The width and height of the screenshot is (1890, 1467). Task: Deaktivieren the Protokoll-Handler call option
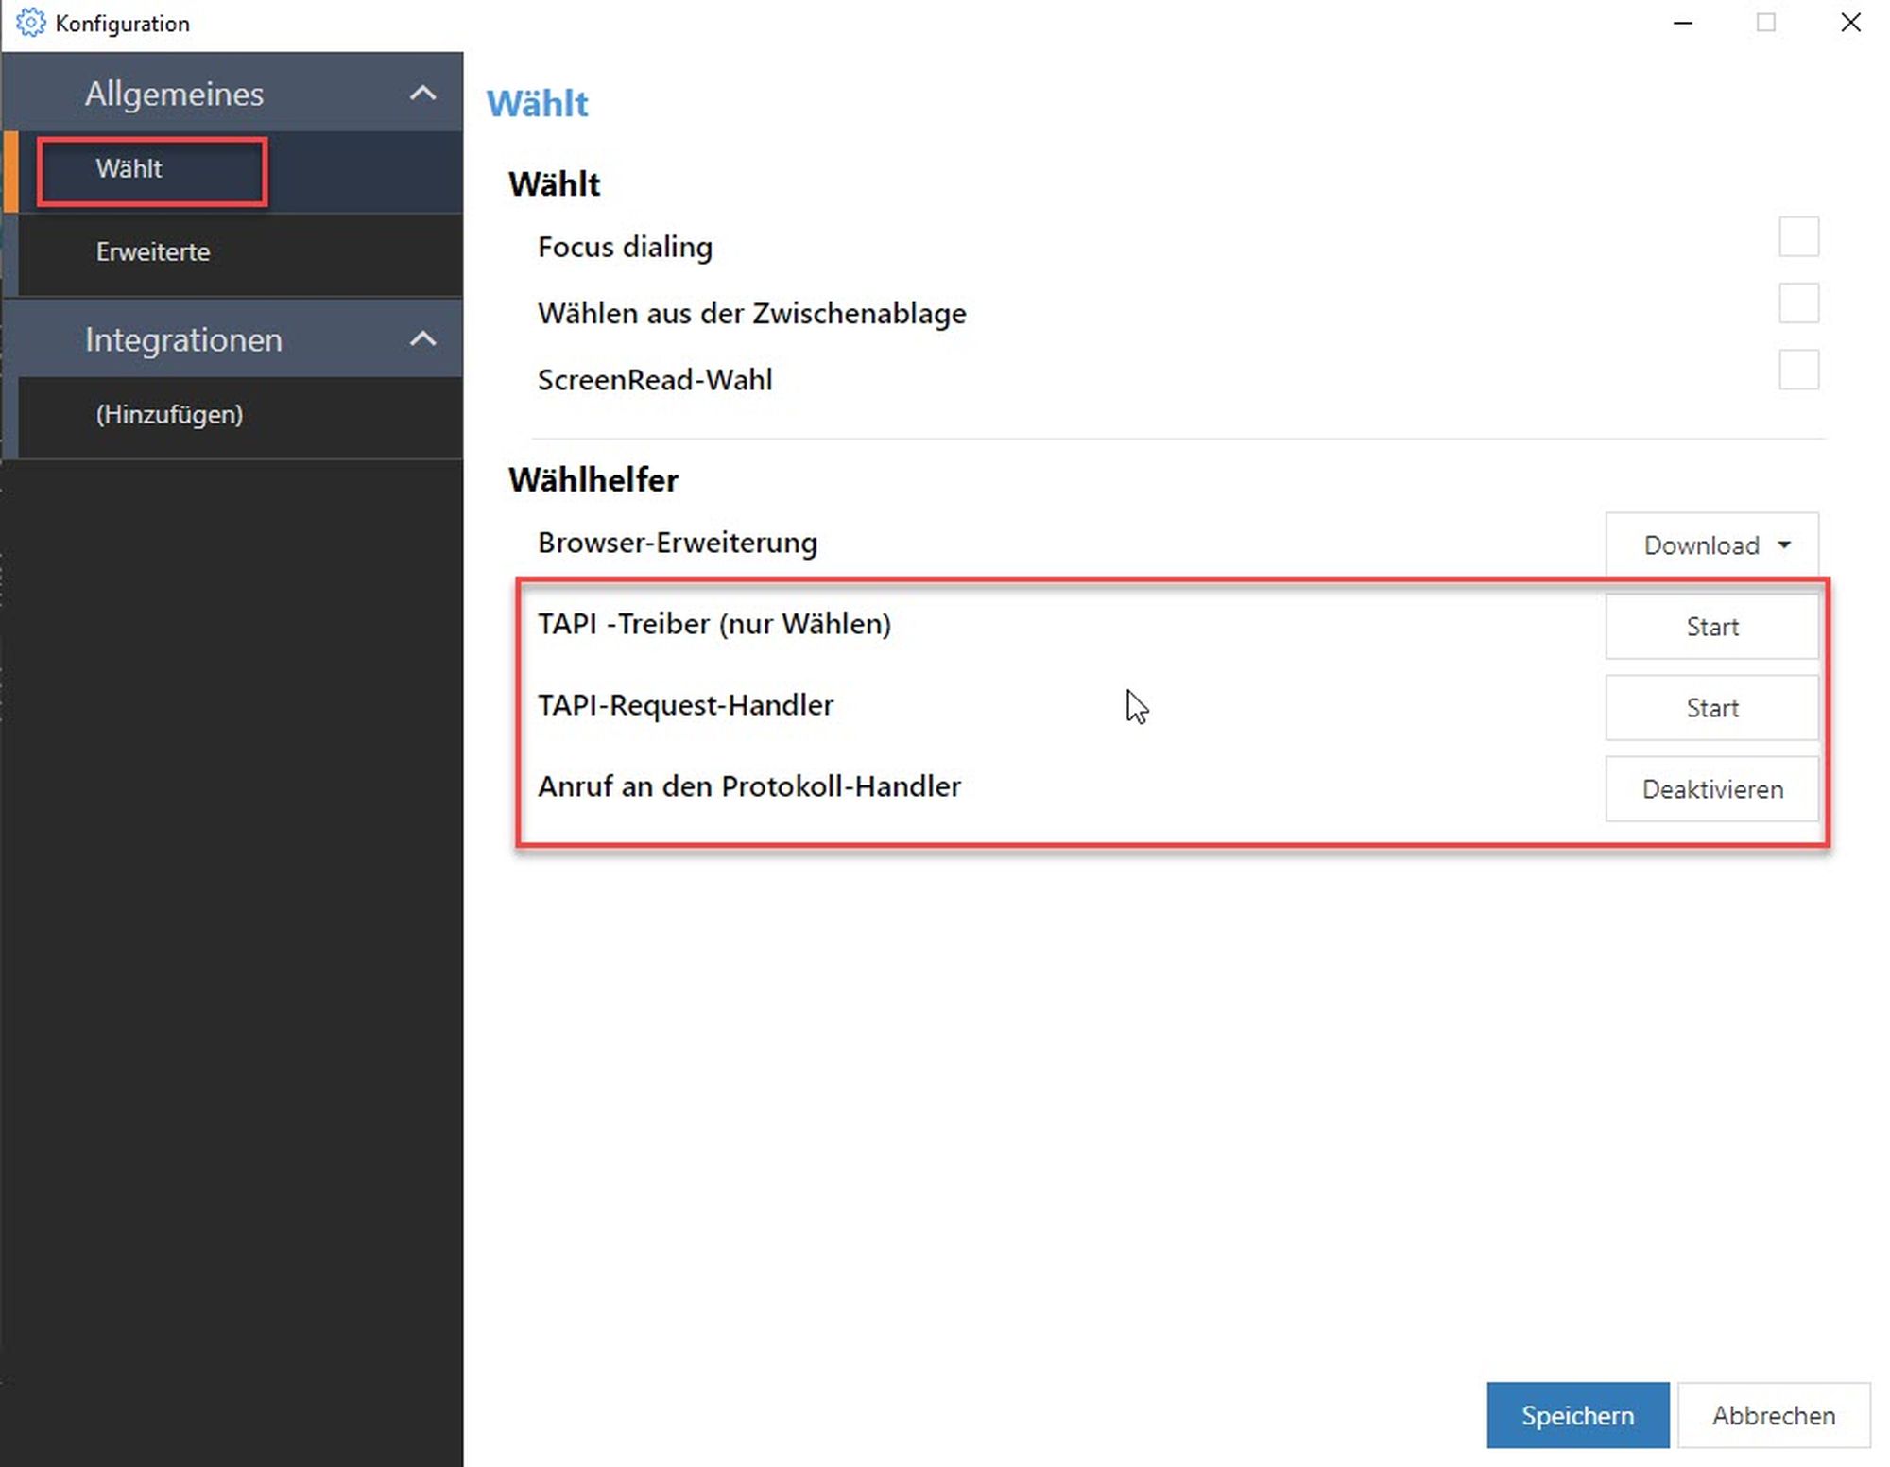tap(1711, 789)
